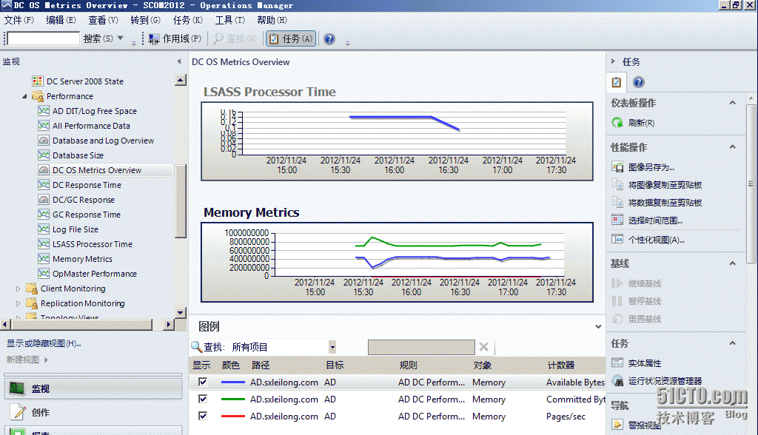Open the 文件(F) menu
This screenshot has height=435, width=758.
pos(19,20)
